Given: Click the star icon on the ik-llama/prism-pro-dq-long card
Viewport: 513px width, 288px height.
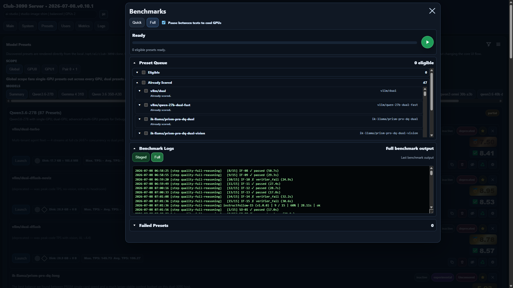Looking at the screenshot, I should click(x=483, y=277).
